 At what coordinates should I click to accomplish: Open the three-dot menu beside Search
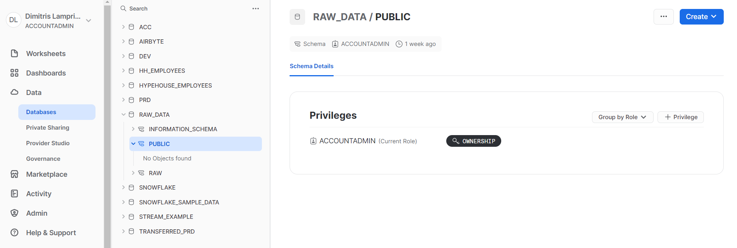click(256, 9)
